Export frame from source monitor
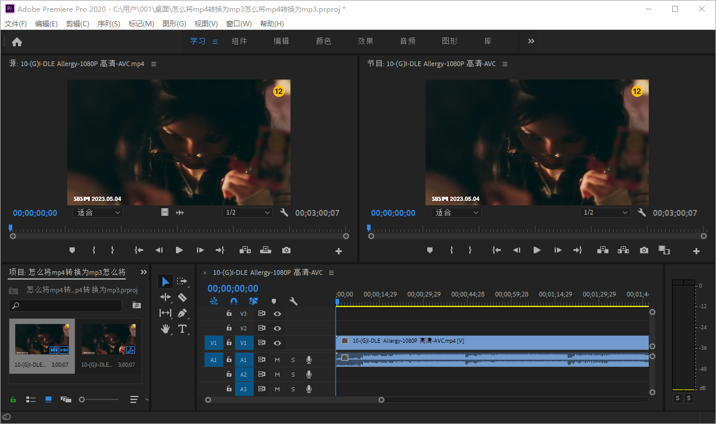 [x=286, y=250]
